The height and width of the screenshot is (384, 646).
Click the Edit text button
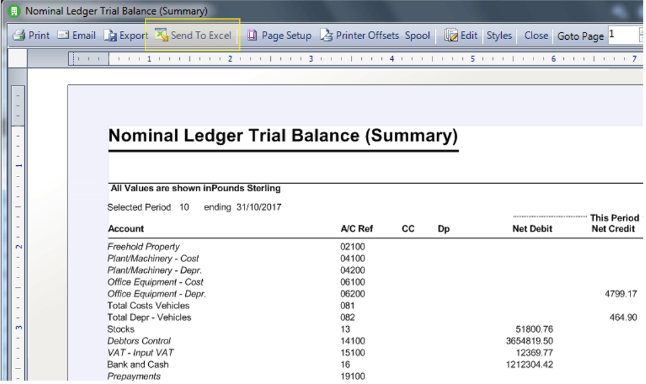(469, 36)
